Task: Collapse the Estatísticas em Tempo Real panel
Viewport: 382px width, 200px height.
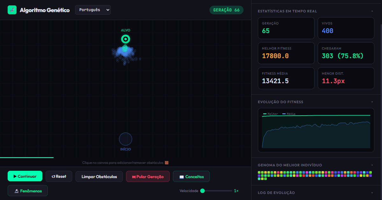Action: [x=372, y=11]
